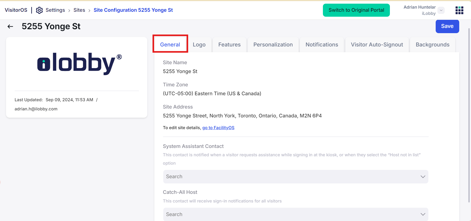
Task: Go to the Notifications tab
Action: point(322,45)
